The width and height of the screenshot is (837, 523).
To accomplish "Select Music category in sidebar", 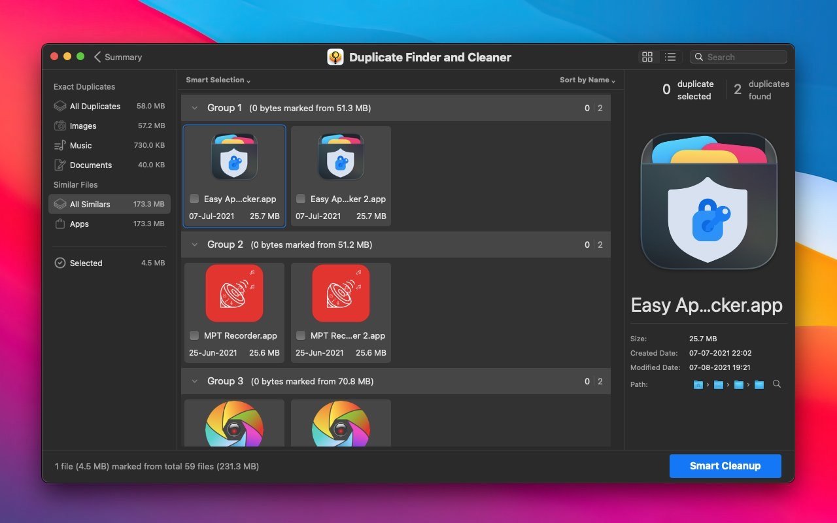I will click(80, 145).
